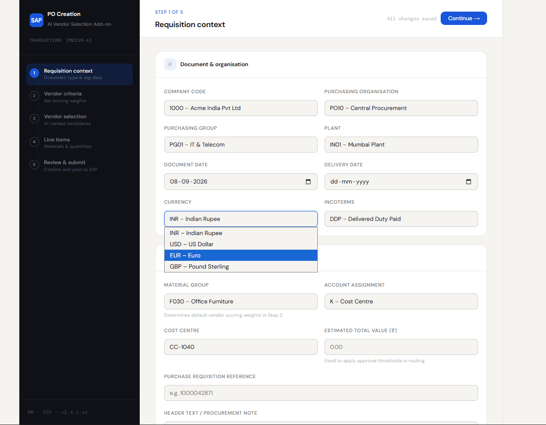Click the Purchase Requisition Reference field
This screenshot has width=546, height=425.
click(x=321, y=393)
